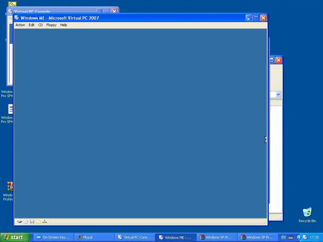This screenshot has width=323, height=242.
Task: Open the Action menu
Action: 20,25
